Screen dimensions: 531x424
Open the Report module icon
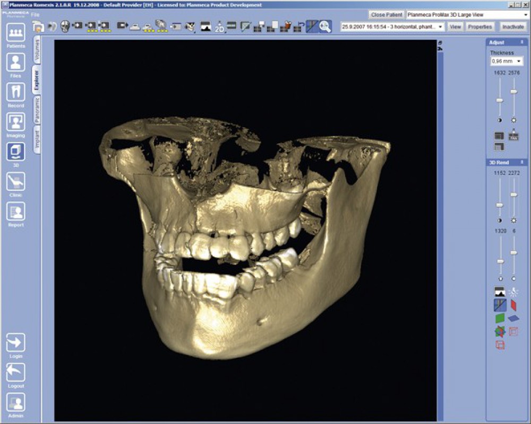(x=16, y=212)
